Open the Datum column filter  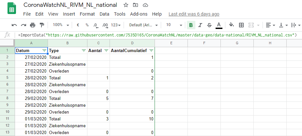(44, 51)
